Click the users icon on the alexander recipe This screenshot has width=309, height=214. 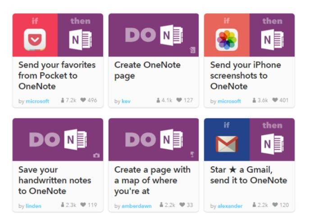click(x=254, y=205)
